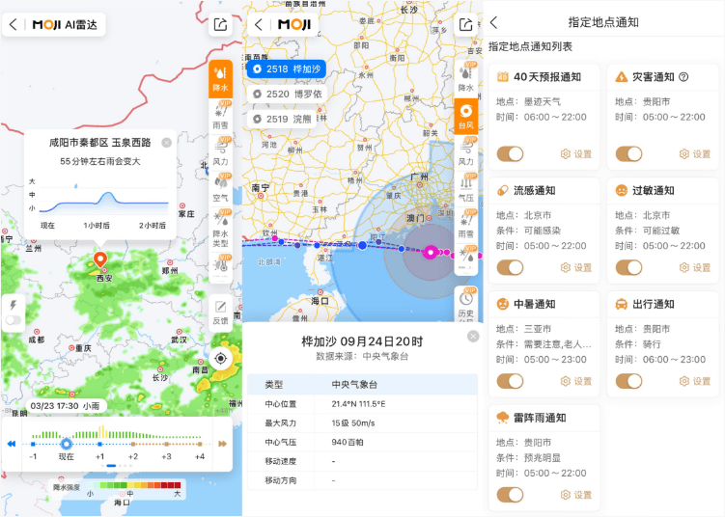This screenshot has height=517, width=725.
Task: Toggle the 雷阵雨通知 switch
Action: coord(510,495)
